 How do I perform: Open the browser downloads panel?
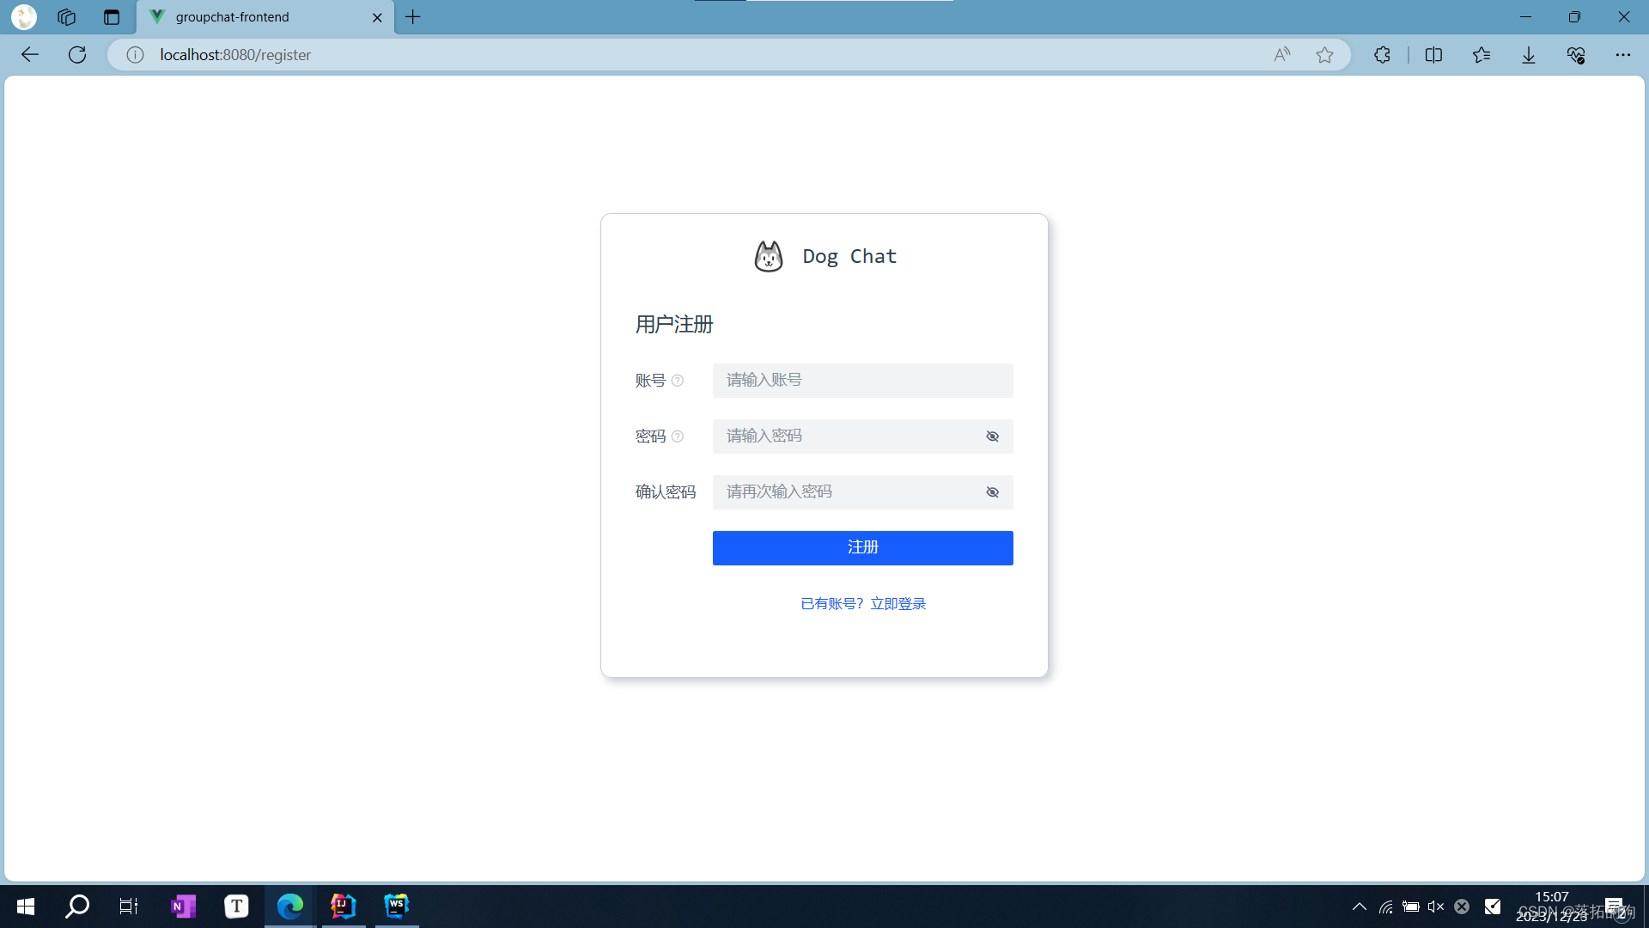(x=1529, y=55)
